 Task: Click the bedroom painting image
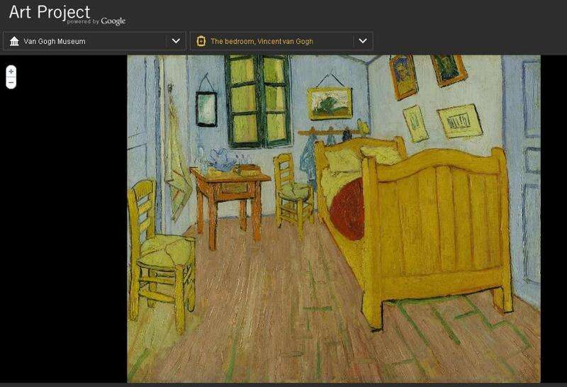pyautogui.click(x=334, y=218)
